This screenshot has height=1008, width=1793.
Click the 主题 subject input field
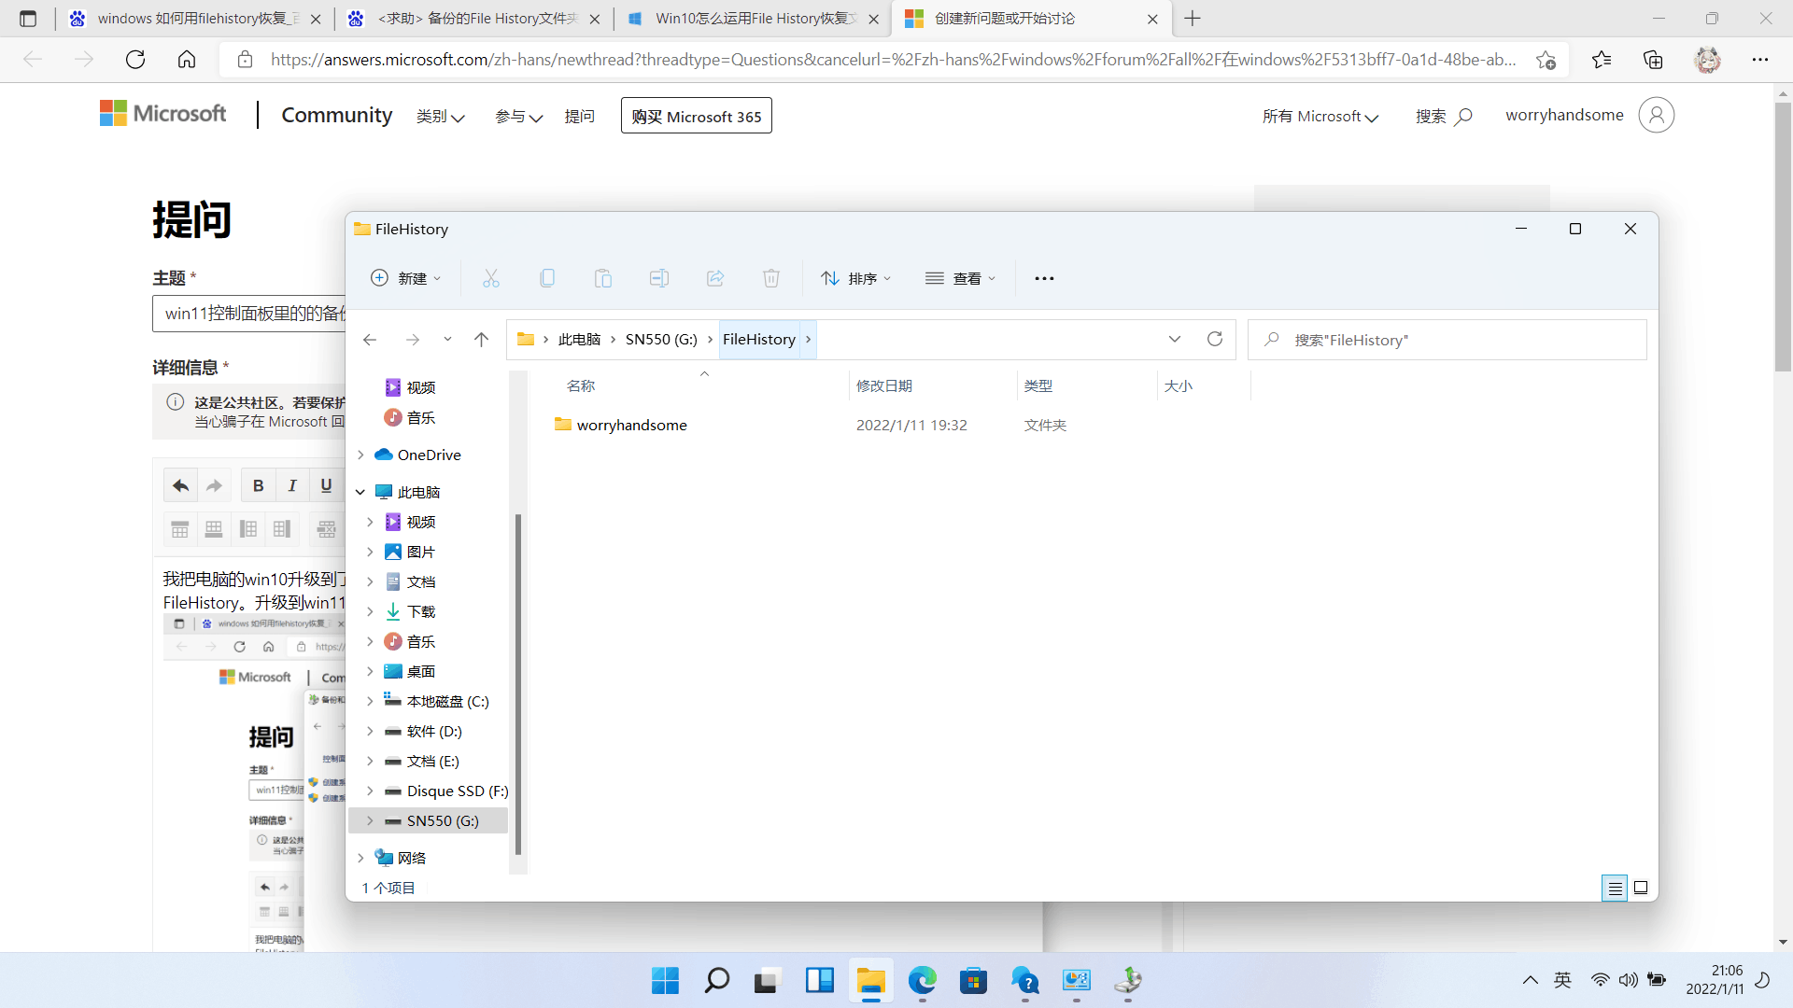(x=249, y=314)
